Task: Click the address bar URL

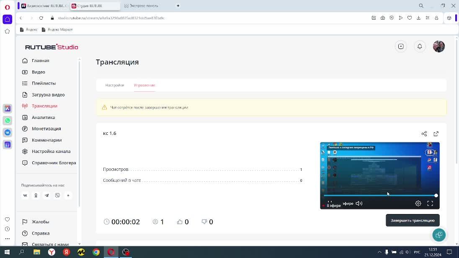Action: coord(111,18)
